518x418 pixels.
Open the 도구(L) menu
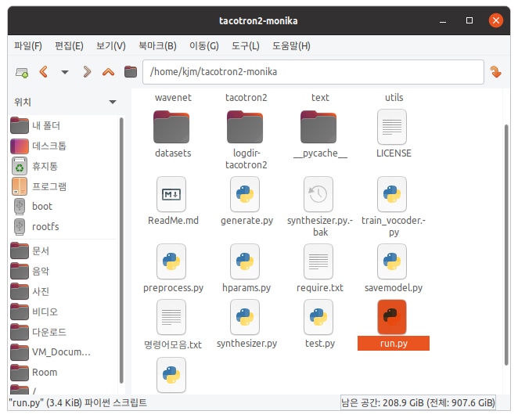click(245, 45)
